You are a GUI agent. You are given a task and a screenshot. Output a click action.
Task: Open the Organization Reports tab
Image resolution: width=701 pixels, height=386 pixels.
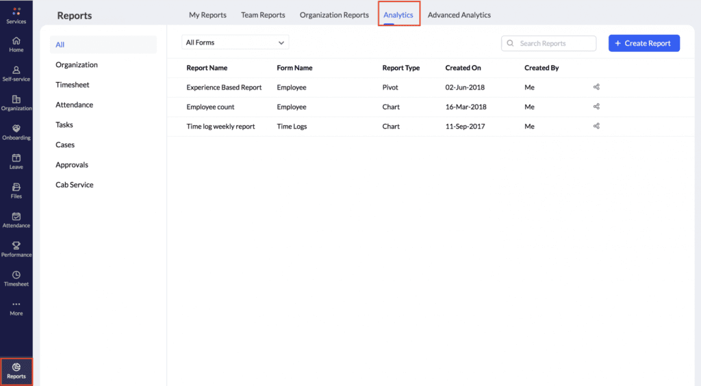tap(334, 15)
